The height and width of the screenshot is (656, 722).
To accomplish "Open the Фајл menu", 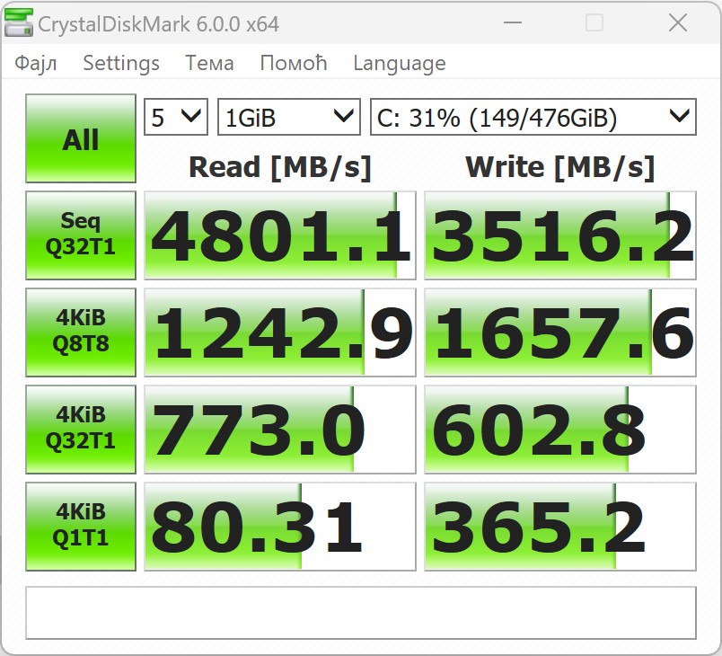I will tap(35, 63).
